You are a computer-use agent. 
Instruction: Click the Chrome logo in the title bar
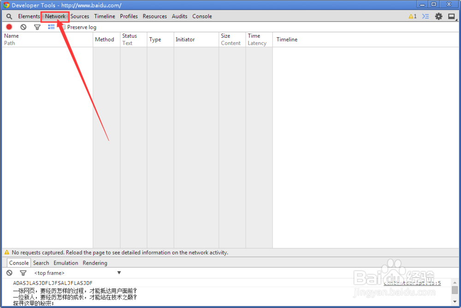pos(6,5)
